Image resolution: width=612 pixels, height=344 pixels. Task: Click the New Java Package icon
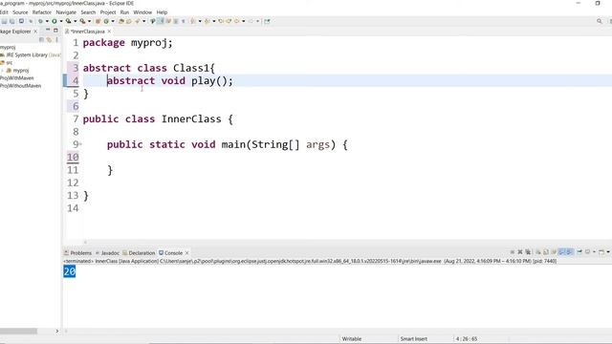(98, 21)
